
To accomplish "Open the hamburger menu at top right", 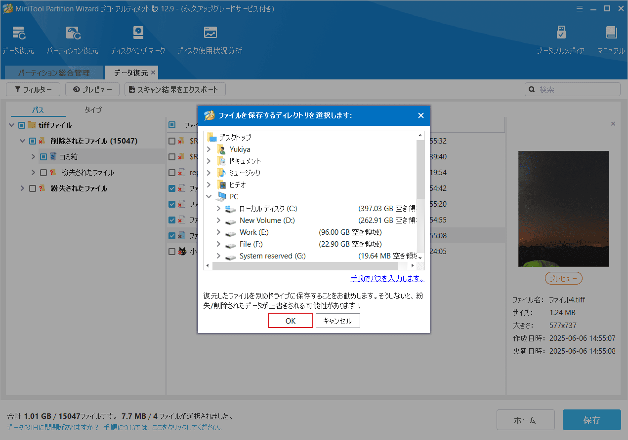I will point(579,8).
